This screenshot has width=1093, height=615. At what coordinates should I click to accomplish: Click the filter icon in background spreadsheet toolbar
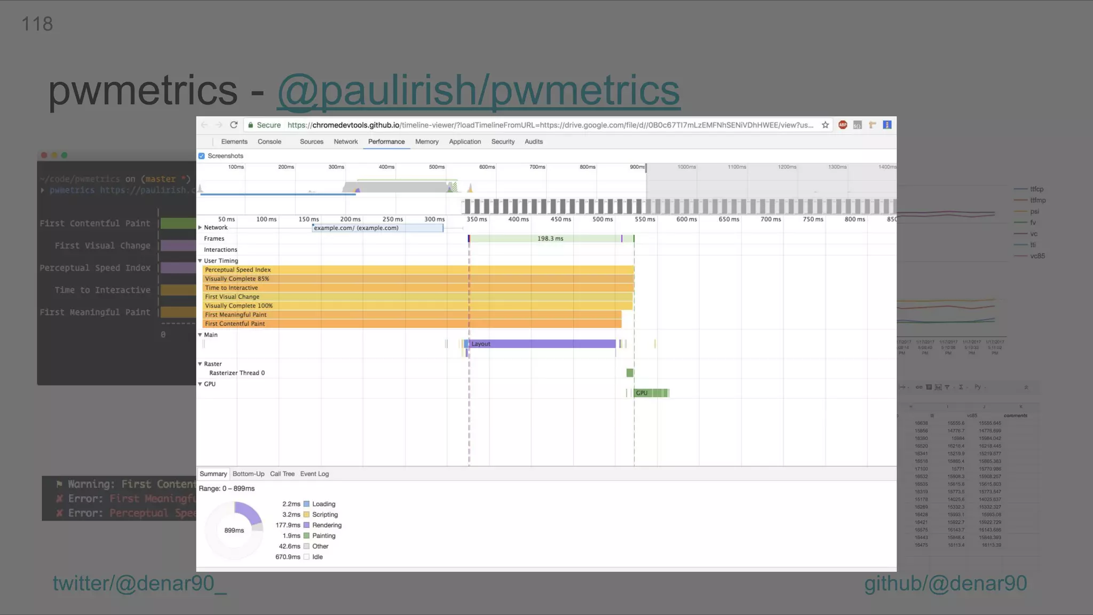pos(947,387)
